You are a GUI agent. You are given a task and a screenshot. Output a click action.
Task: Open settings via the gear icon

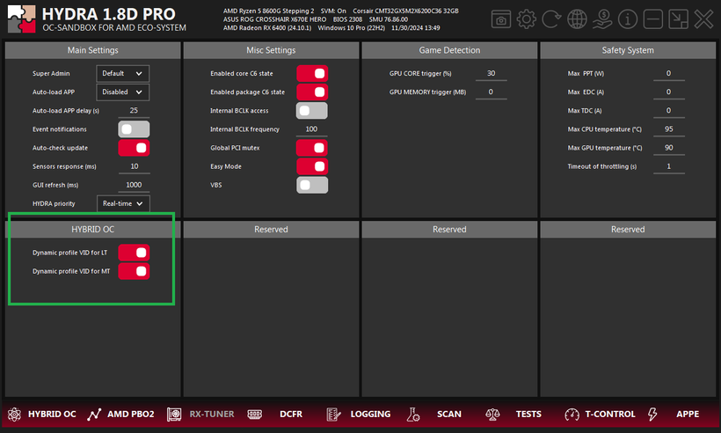pyautogui.click(x=526, y=19)
